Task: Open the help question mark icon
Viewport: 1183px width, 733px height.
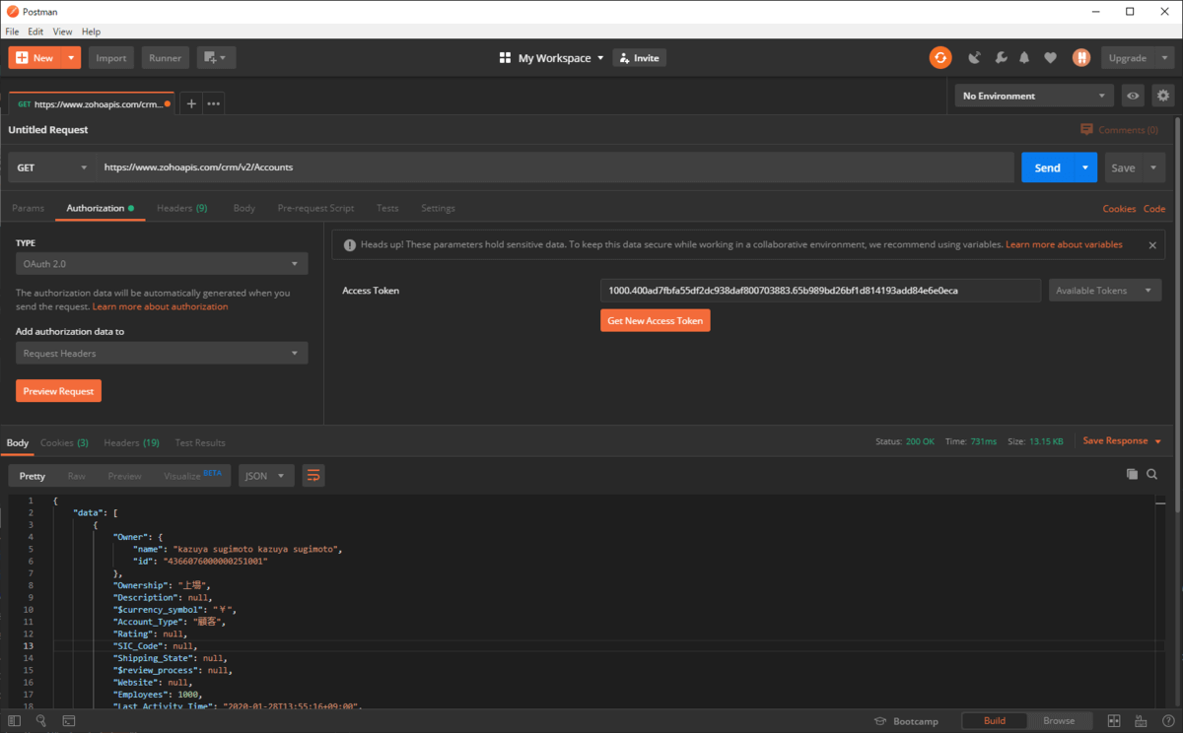Action: coord(1167,721)
